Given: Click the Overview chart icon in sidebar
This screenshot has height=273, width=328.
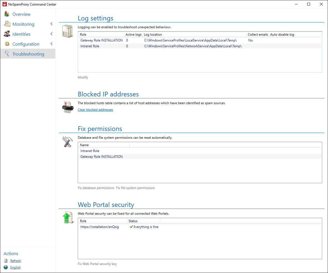Looking at the screenshot, I should 7,14.
